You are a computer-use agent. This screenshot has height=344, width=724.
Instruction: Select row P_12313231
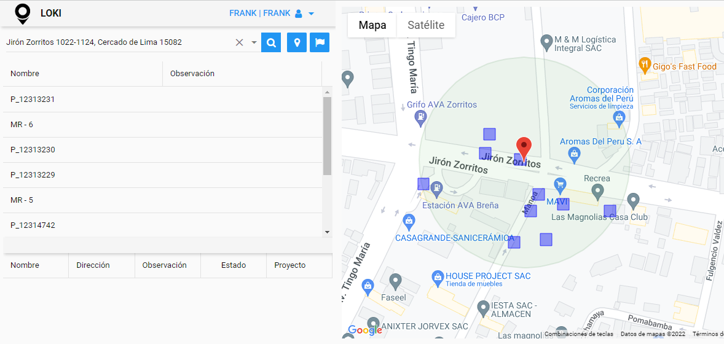[162, 100]
